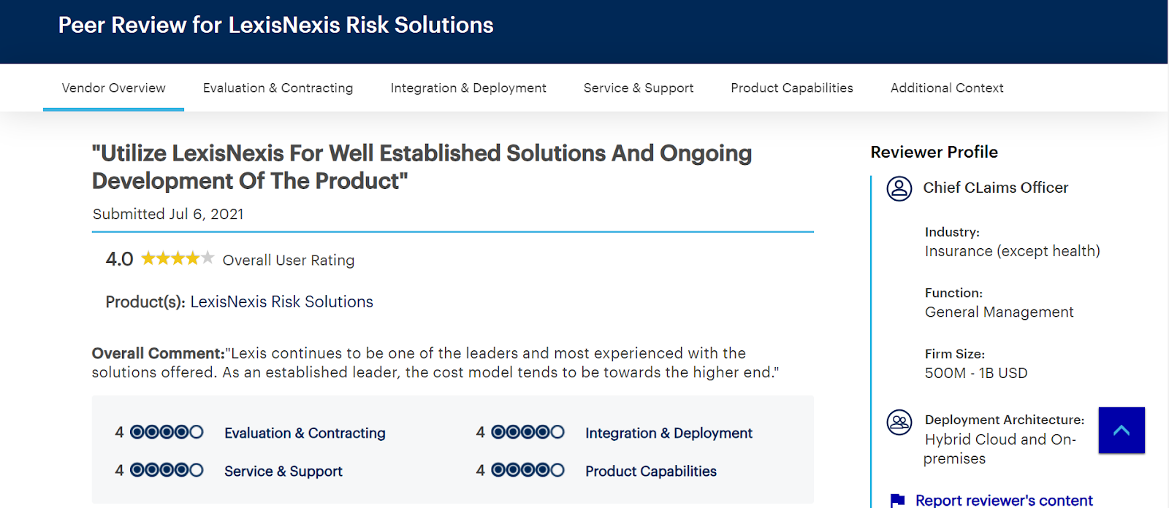Click the review title heading

pos(422,167)
